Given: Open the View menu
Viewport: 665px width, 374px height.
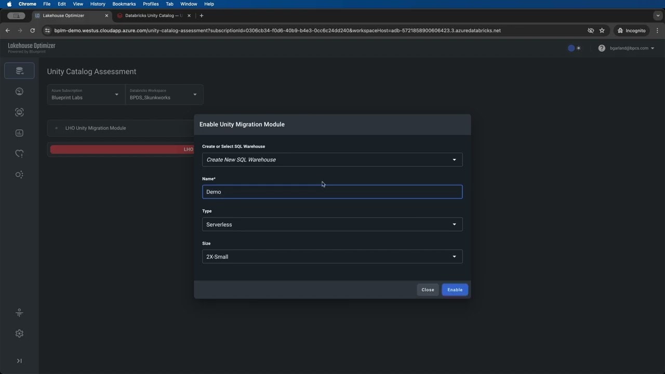Looking at the screenshot, I should tap(78, 4).
